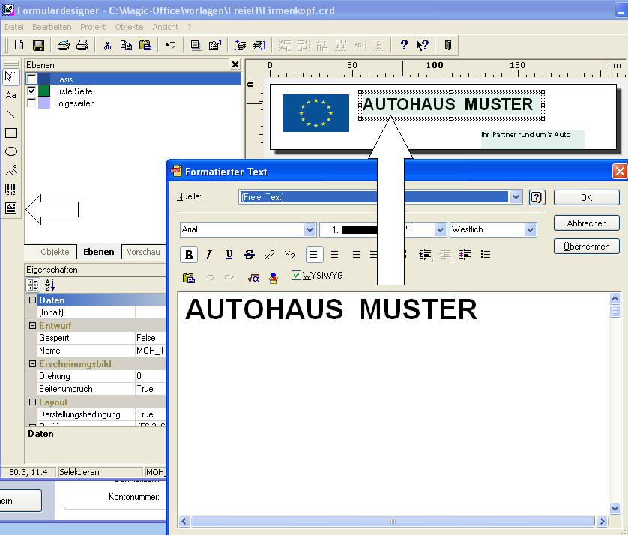628x535 pixels.
Task: Toggle the Basis layer checkbox
Action: coord(31,79)
